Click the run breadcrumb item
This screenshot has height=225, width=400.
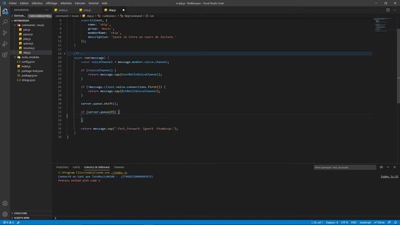151,16
